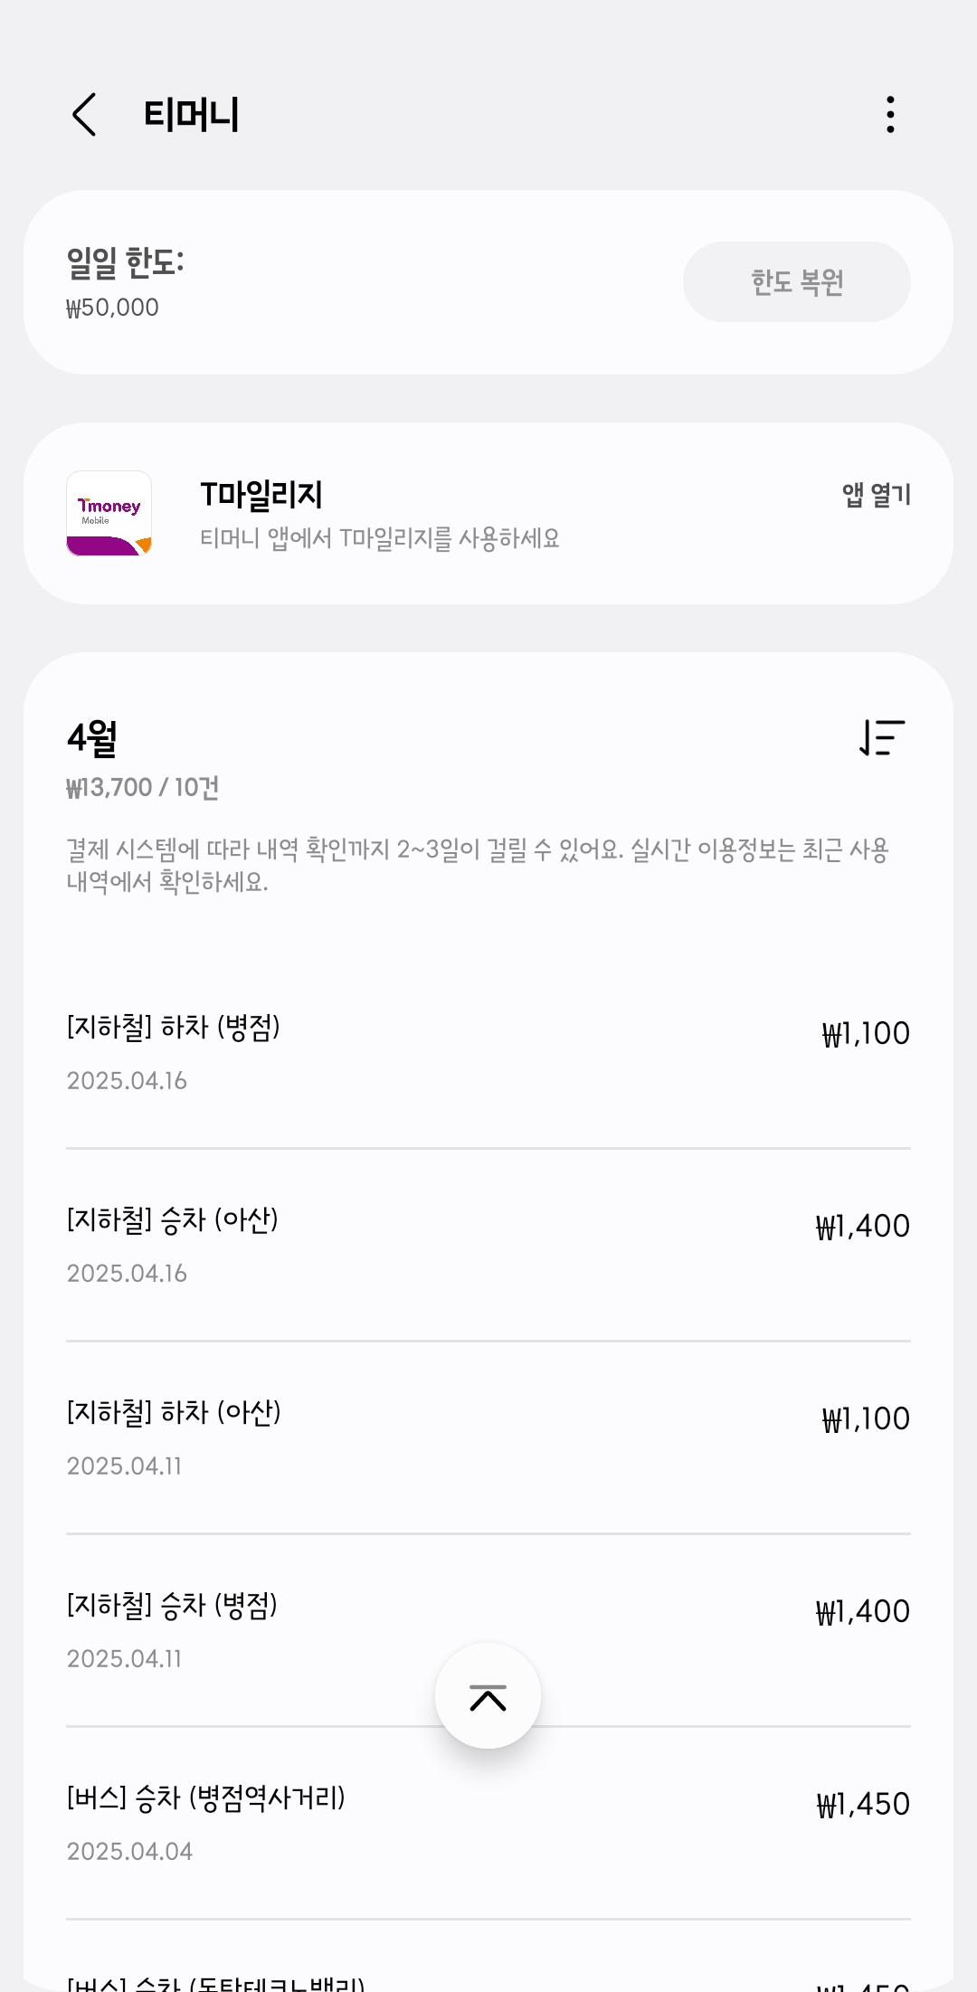
Task: Open the three-dot more options menu
Action: (890, 115)
